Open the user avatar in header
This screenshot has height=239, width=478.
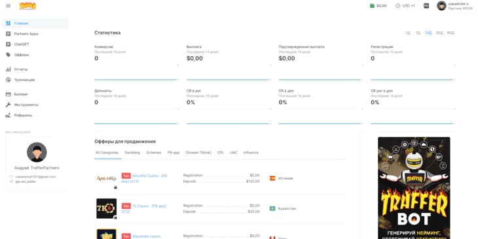click(x=441, y=6)
